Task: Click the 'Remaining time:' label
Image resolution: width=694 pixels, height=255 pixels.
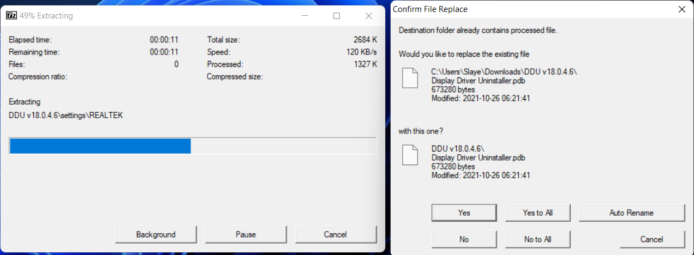Action: pos(34,52)
